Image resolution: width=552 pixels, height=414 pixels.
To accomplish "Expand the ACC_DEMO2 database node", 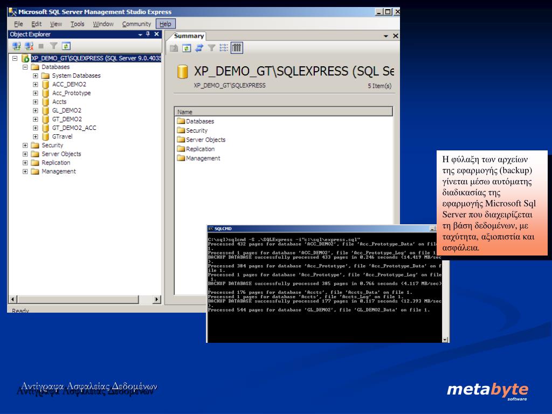I will coord(35,85).
